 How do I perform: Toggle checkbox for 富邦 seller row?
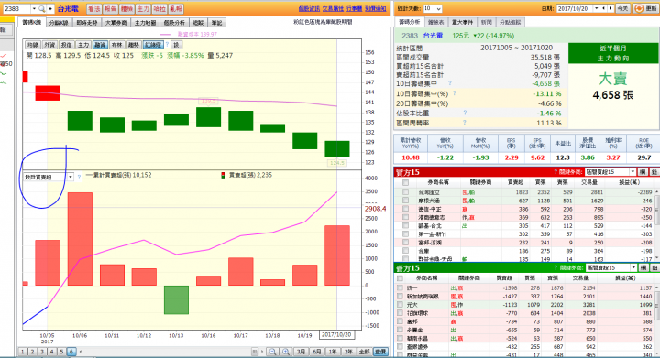[x=401, y=321]
